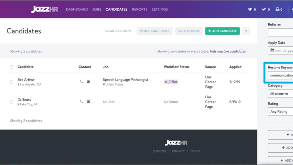Click phone icon for Dr Seuss
Screen dimensions: 293x165
[82, 101]
